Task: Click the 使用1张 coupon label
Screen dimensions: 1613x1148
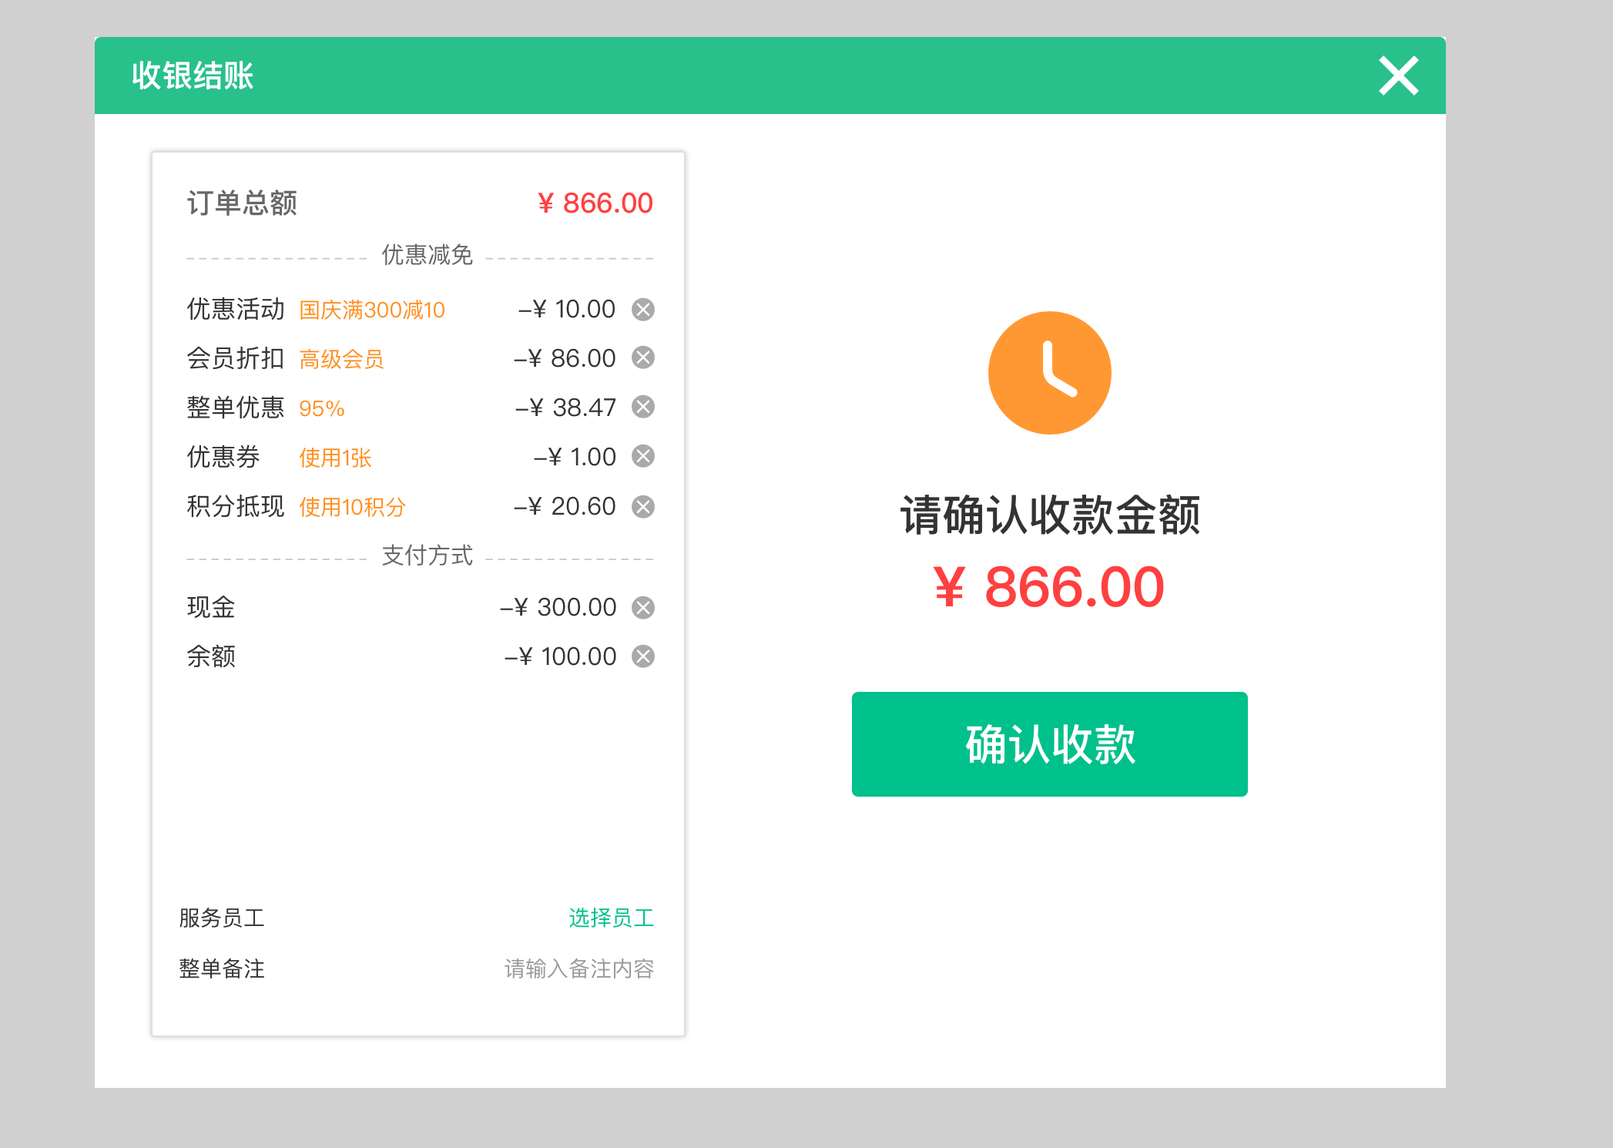Action: click(x=334, y=456)
